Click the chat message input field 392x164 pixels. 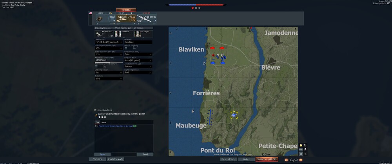click(x=124, y=154)
